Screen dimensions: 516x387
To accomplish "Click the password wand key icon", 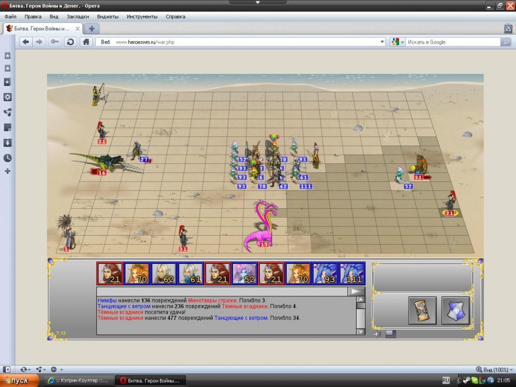I will pyautogui.click(x=54, y=42).
